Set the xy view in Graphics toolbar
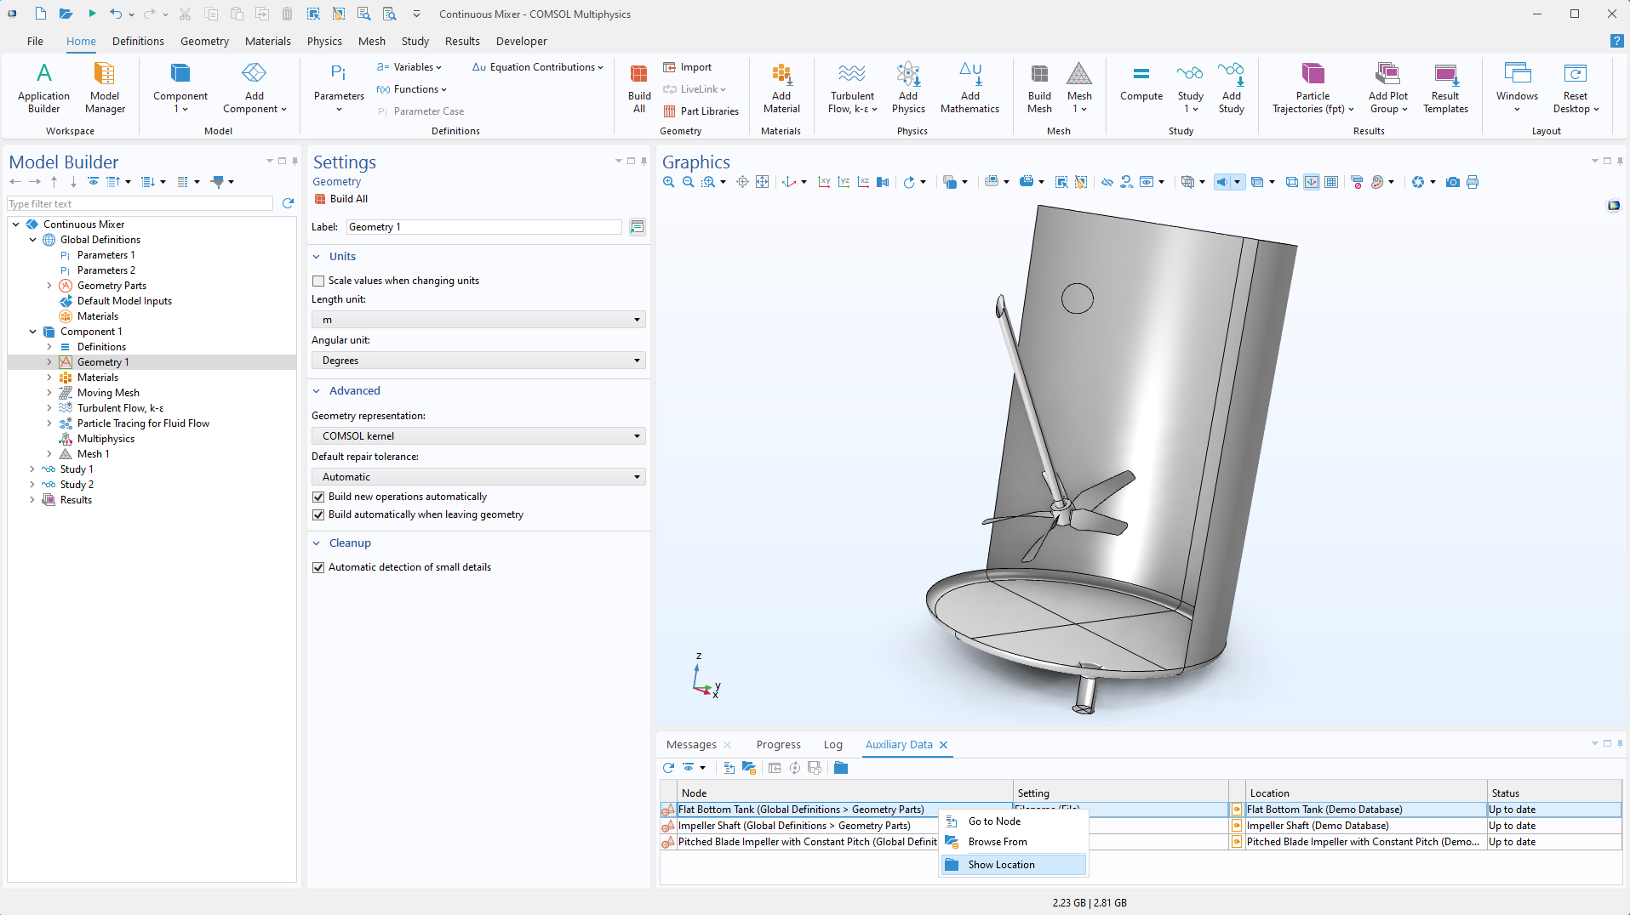The height and width of the screenshot is (915, 1630). coord(824,182)
